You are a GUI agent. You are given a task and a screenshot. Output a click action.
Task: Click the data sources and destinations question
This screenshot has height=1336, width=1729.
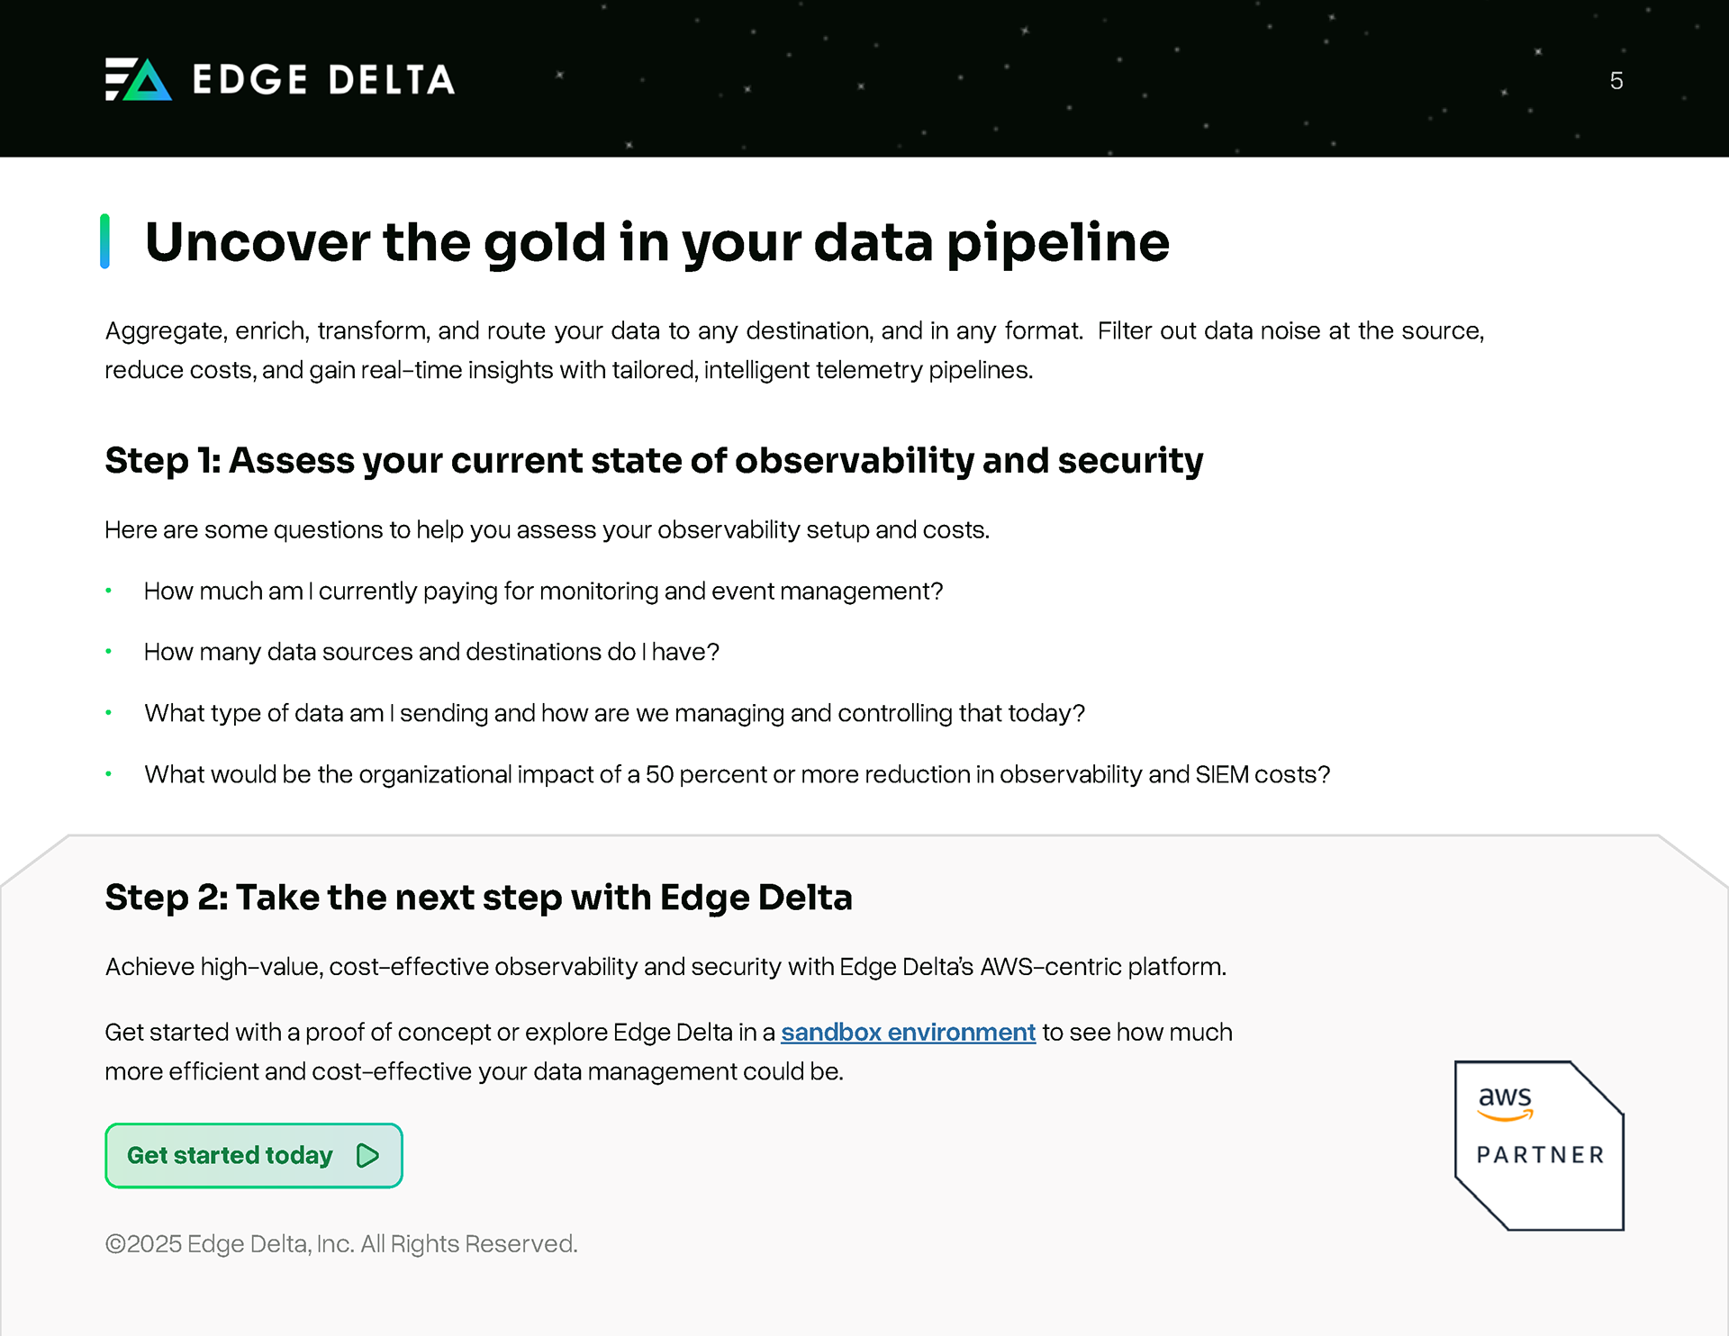(x=431, y=652)
